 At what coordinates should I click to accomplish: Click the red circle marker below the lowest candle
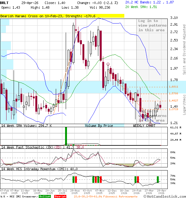[150, 124]
